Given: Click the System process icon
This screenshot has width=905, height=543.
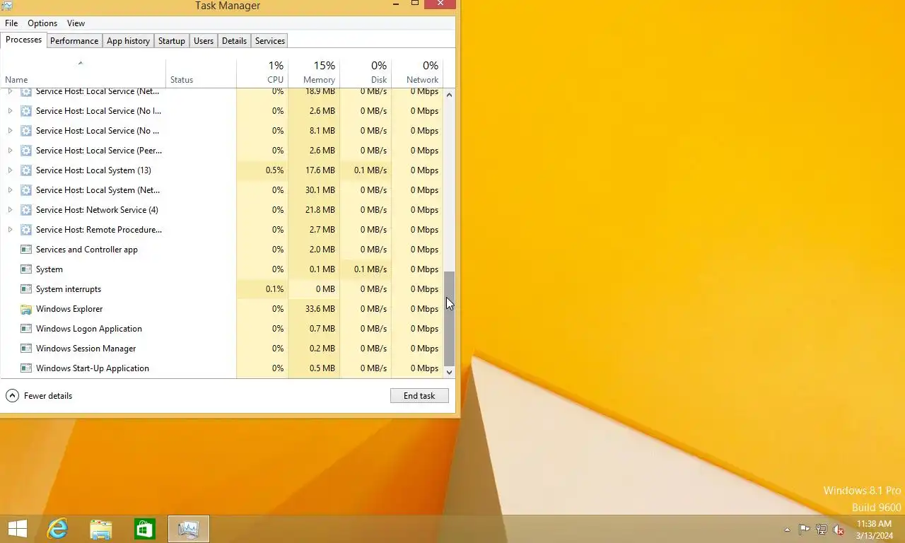Looking at the screenshot, I should (26, 269).
